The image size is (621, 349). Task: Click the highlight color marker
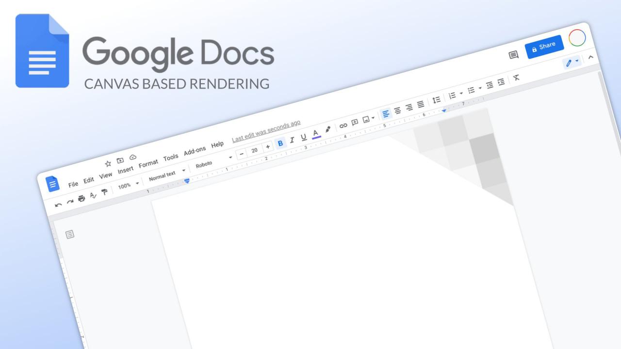[327, 129]
